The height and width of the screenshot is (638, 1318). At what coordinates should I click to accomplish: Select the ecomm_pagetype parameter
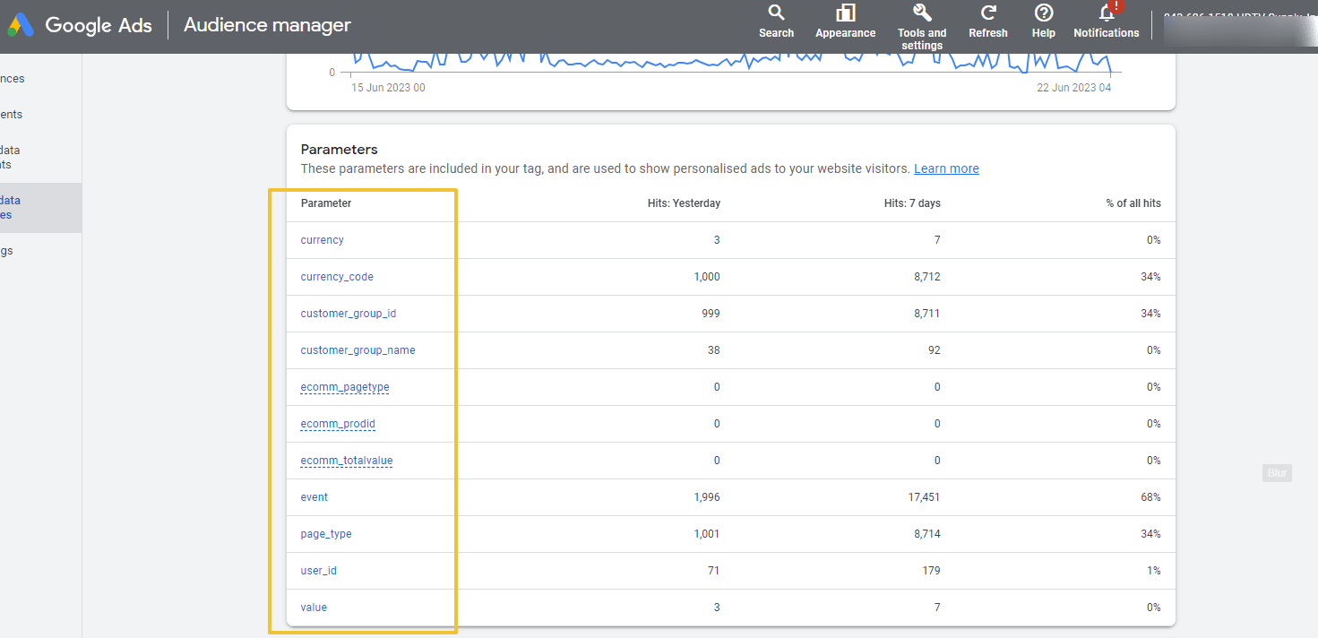[x=345, y=387]
